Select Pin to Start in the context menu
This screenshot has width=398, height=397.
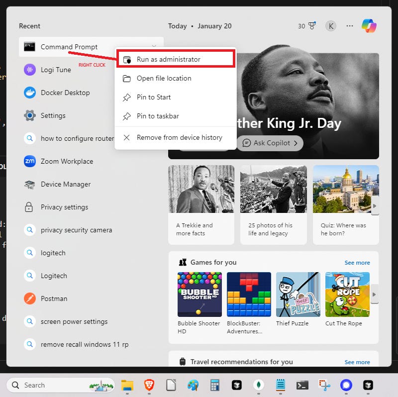[x=176, y=97]
